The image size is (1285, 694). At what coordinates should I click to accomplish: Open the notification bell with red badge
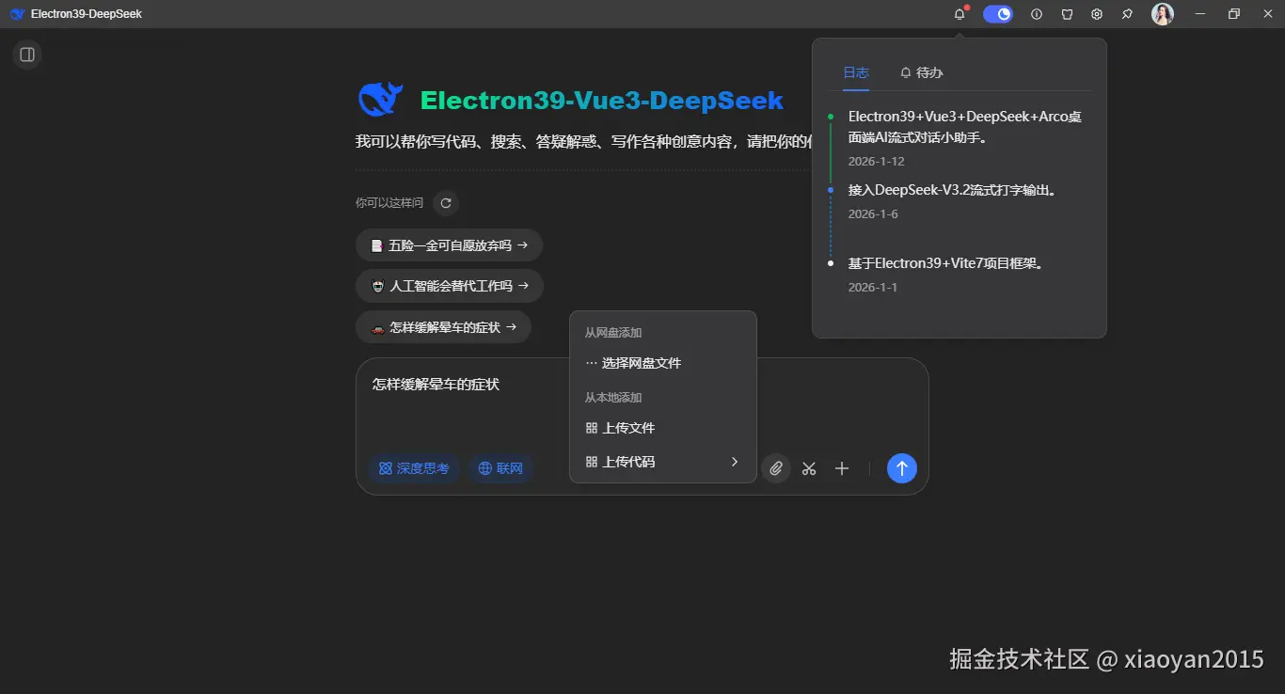tap(959, 13)
